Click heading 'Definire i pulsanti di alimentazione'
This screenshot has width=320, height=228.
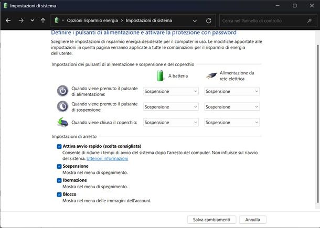click(x=143, y=32)
